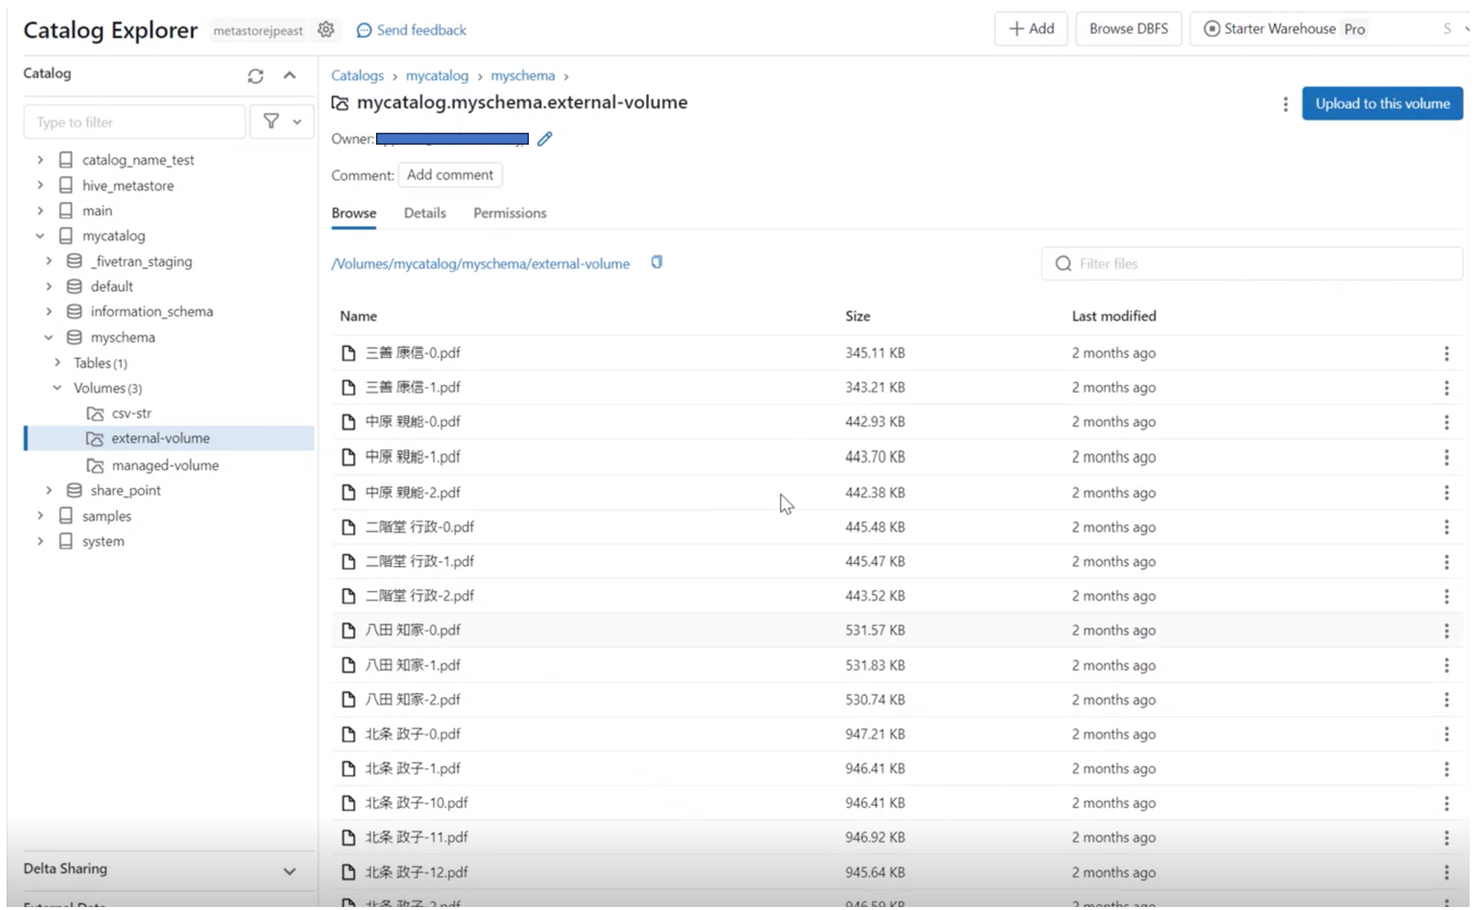Click the Send feedback chat icon

364,30
